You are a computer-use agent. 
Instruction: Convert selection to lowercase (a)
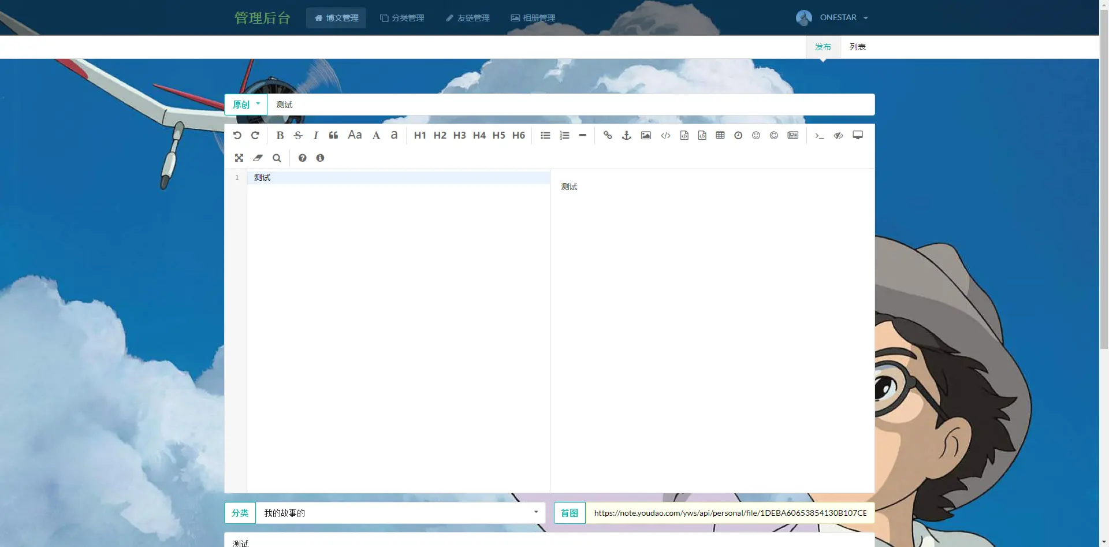(x=394, y=135)
